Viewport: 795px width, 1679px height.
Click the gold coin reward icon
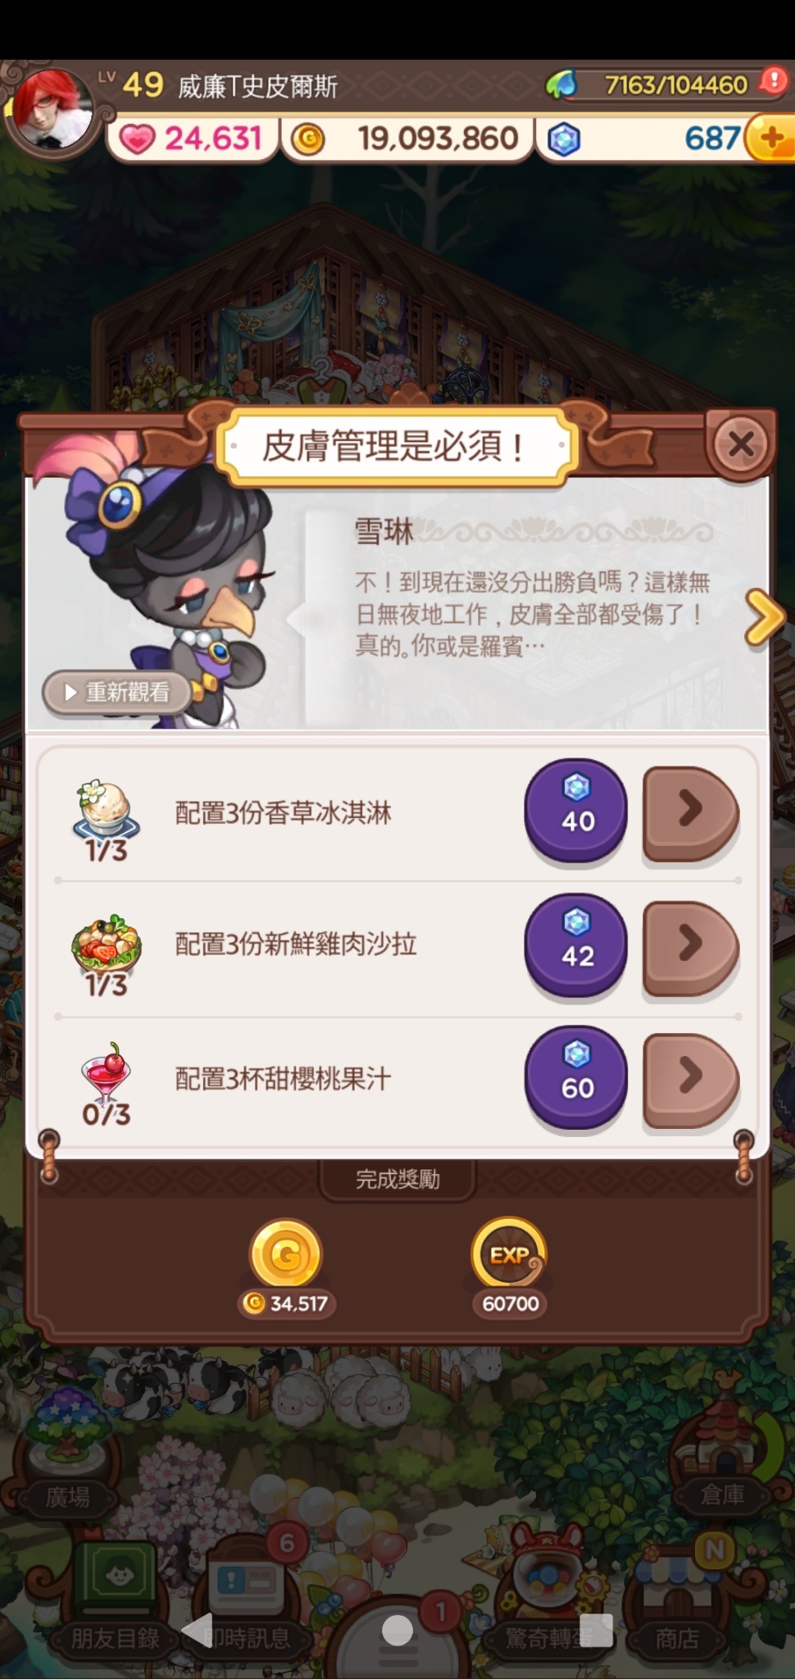pos(286,1254)
